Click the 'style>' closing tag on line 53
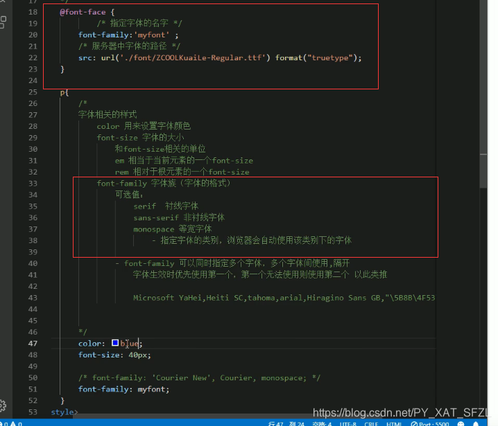 [x=65, y=412]
